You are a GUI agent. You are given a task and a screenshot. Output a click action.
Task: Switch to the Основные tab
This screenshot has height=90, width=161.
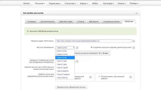click(31, 21)
